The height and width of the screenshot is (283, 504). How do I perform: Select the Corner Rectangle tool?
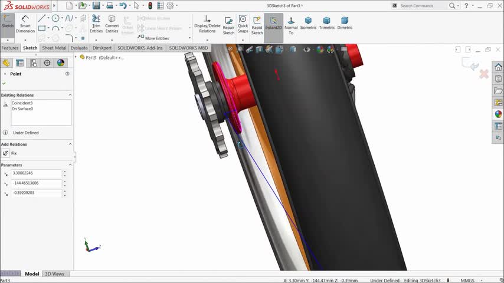pyautogui.click(x=41, y=28)
